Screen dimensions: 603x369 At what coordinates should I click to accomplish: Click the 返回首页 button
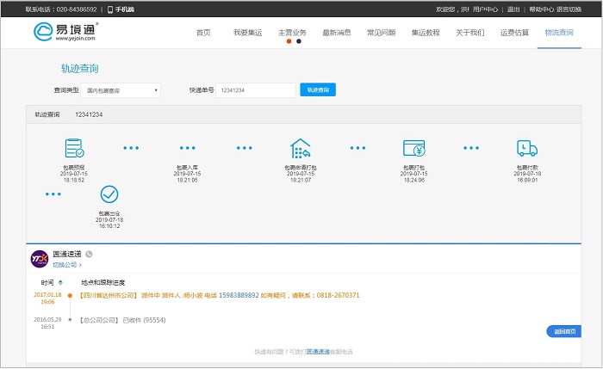coord(563,331)
